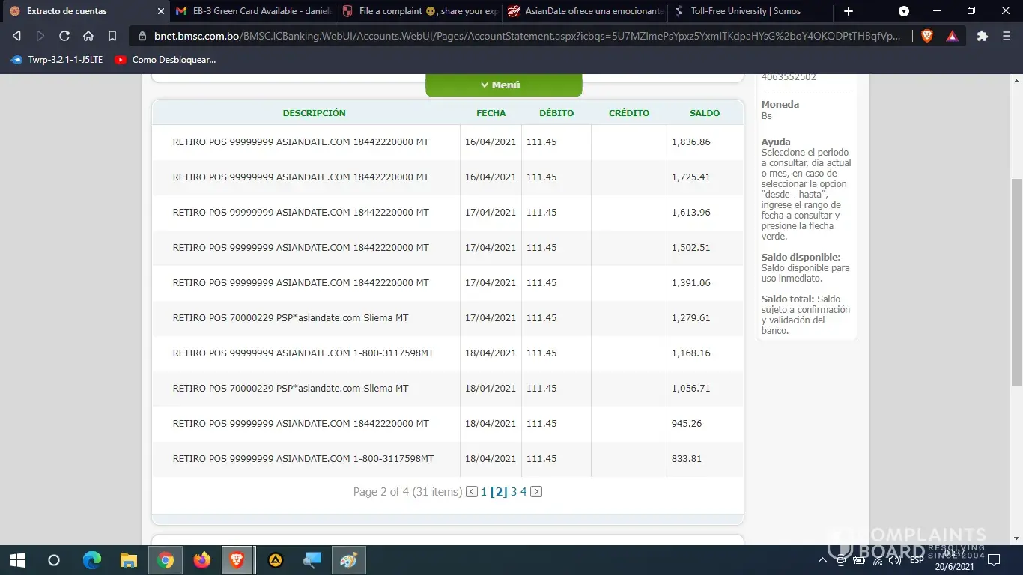Open the Como Desbloquear YouTube bookmark
Image resolution: width=1023 pixels, height=575 pixels.
pyautogui.click(x=166, y=60)
